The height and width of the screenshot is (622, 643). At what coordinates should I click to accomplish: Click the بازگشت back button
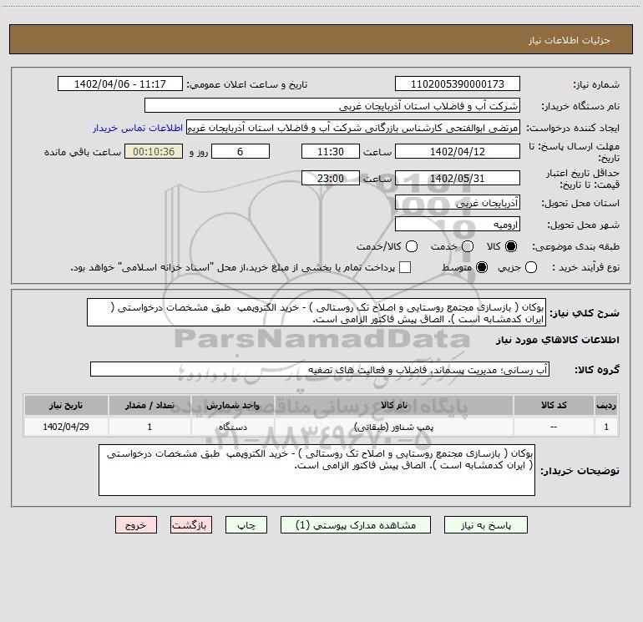click(x=191, y=525)
